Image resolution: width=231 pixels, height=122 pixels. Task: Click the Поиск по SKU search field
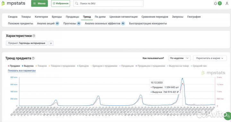(x=108, y=4)
